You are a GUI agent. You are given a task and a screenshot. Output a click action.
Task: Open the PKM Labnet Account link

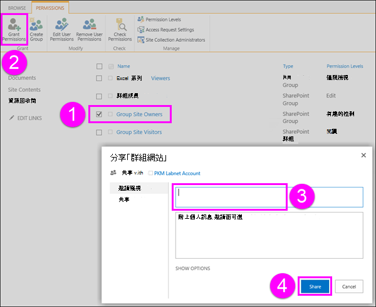pyautogui.click(x=177, y=173)
